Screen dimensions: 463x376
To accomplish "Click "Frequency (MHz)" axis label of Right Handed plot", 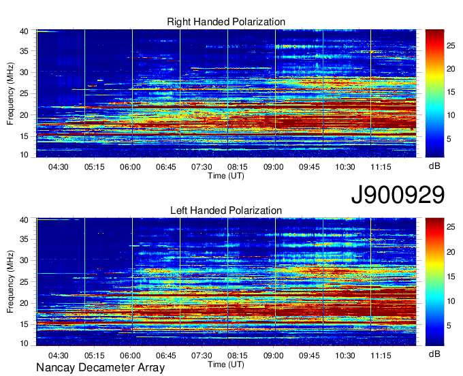I will click(10, 93).
